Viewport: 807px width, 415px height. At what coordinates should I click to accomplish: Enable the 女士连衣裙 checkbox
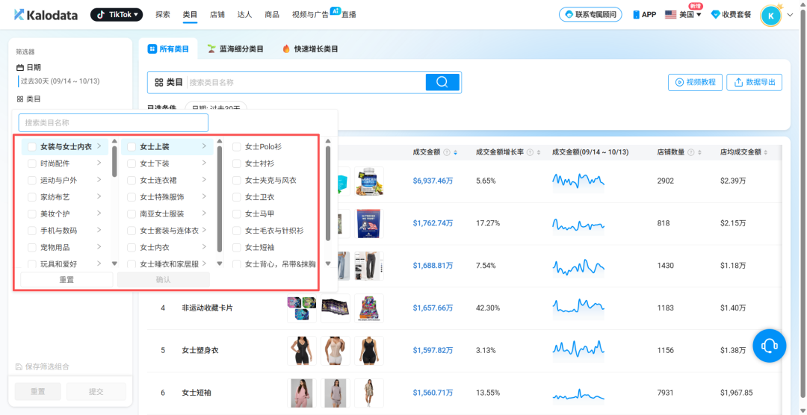[132, 181]
